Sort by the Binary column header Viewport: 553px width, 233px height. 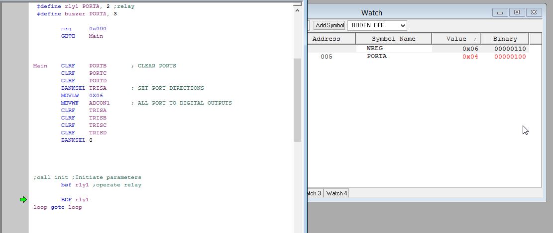tap(505, 39)
